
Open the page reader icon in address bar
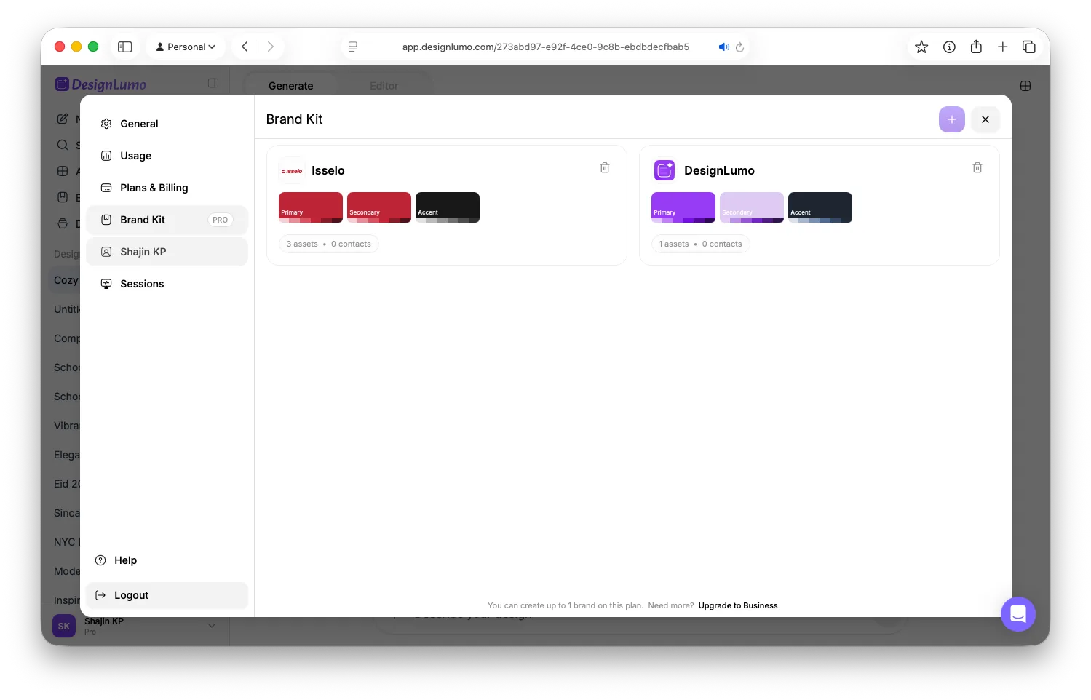pyautogui.click(x=353, y=47)
